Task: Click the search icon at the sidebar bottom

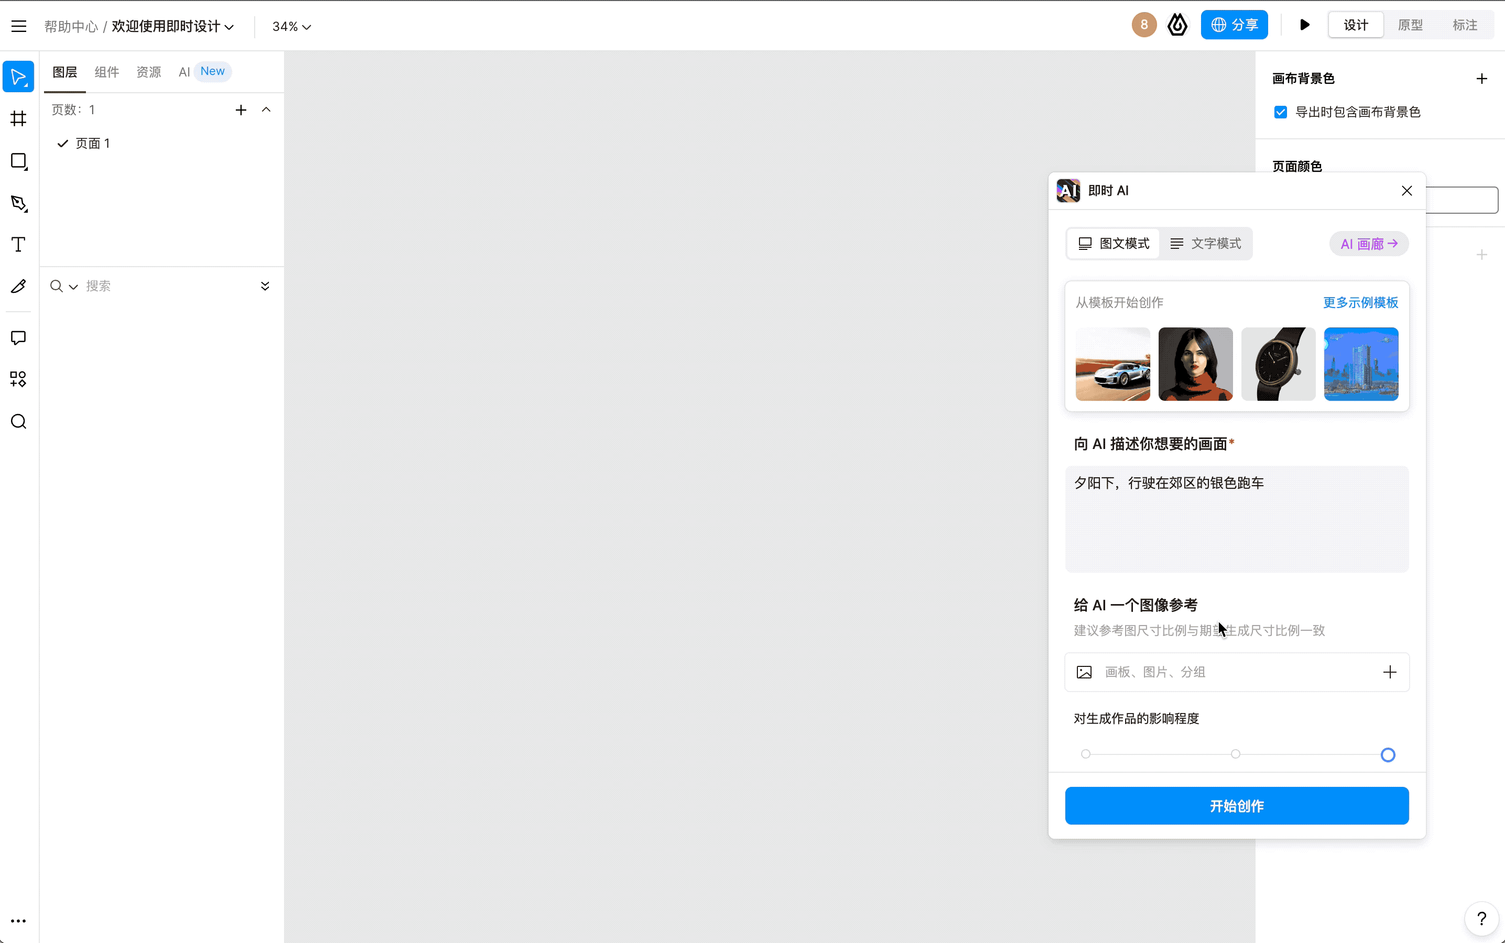Action: (x=18, y=422)
